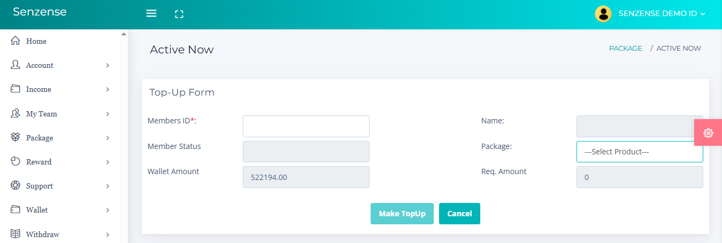Screen dimensions: 722x243
Task: Click the Senzense brand logo
Action: click(x=40, y=12)
